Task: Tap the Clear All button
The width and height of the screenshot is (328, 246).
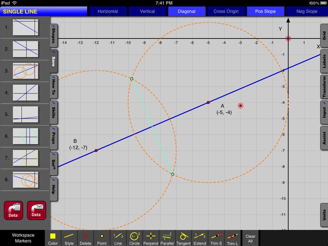Action: tap(250, 238)
